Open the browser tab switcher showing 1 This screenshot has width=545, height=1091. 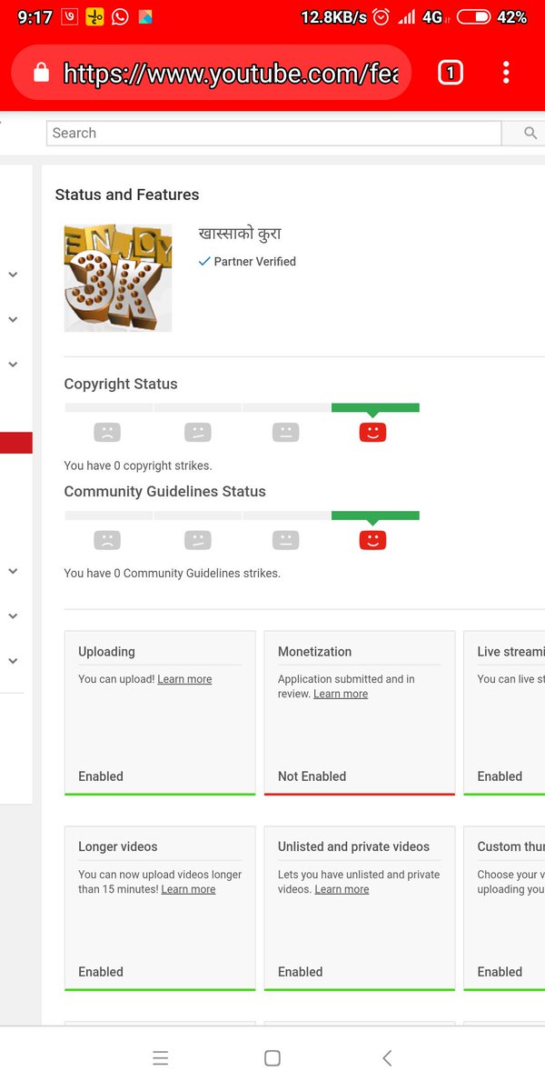click(451, 73)
